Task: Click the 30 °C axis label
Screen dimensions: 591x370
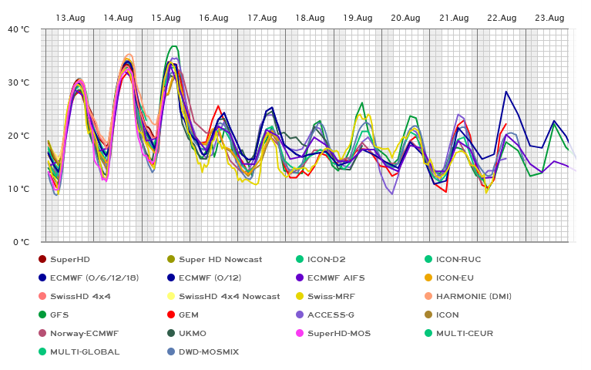Action: (x=18, y=82)
